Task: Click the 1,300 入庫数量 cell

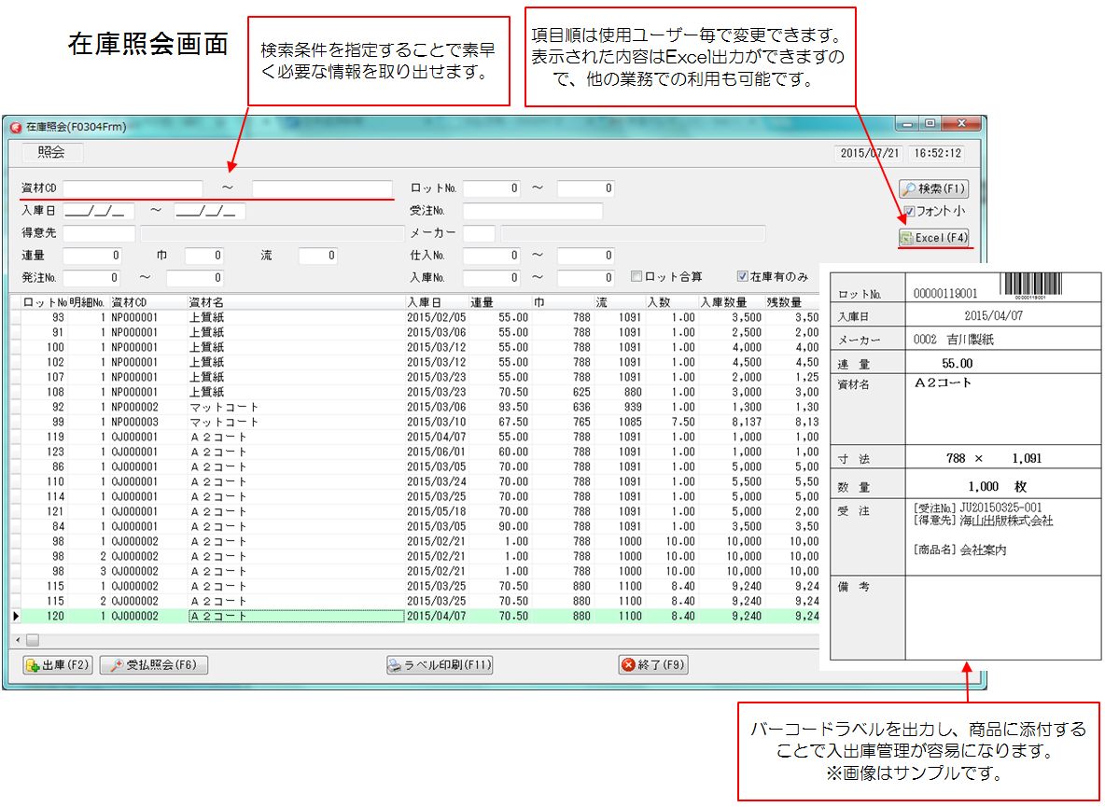Action: 730,407
